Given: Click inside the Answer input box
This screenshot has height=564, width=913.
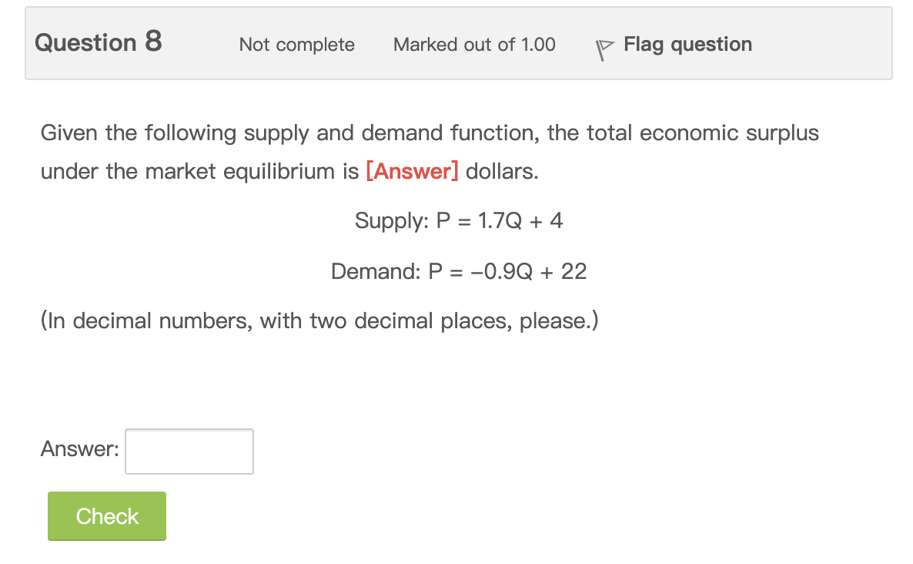Looking at the screenshot, I should (189, 451).
